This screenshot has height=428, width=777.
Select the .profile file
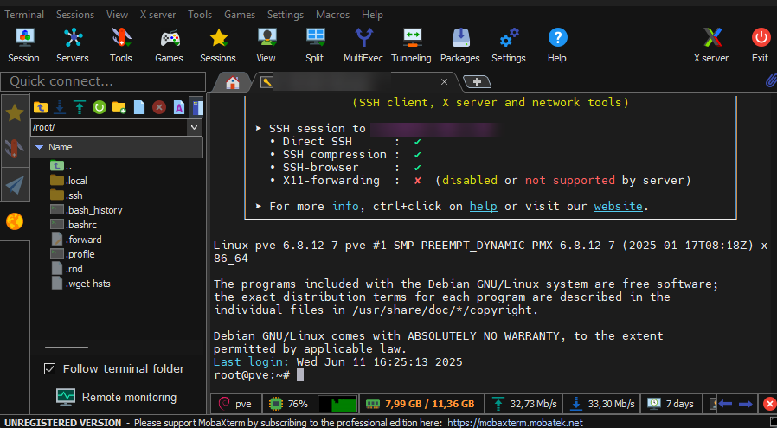(x=73, y=254)
